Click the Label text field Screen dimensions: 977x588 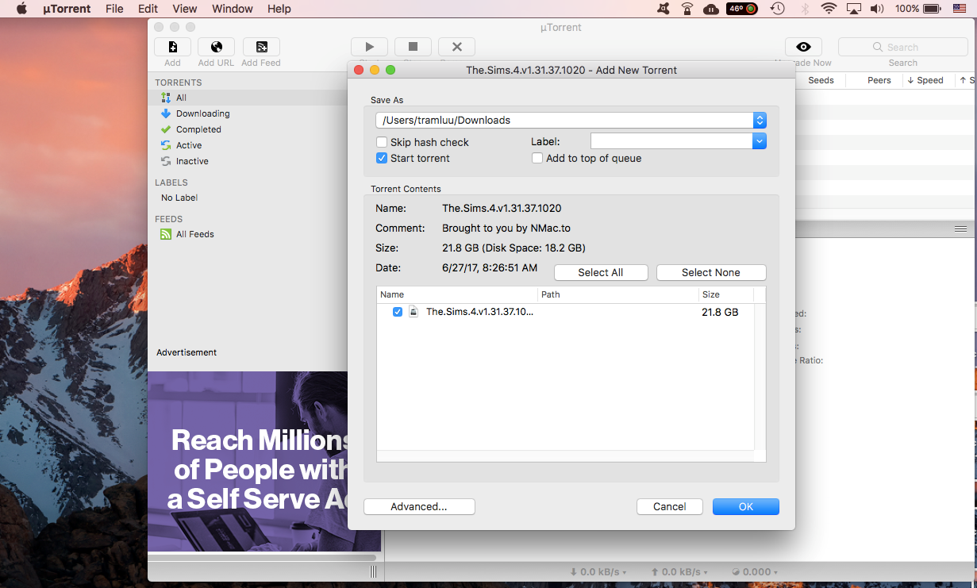coord(672,141)
